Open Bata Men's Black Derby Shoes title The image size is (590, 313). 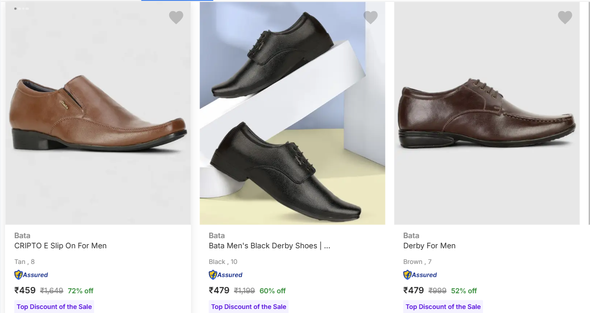tap(269, 246)
